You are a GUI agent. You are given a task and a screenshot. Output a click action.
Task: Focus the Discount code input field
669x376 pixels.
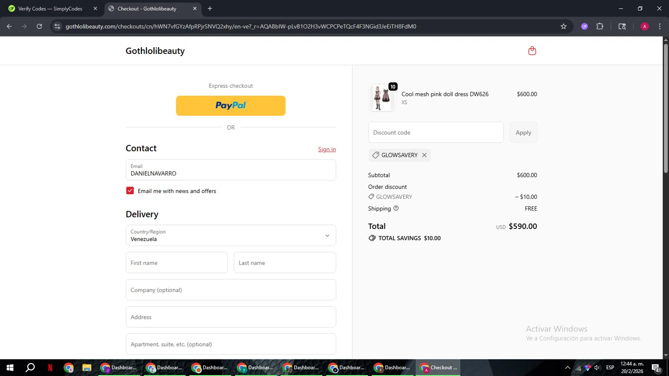[x=436, y=132]
